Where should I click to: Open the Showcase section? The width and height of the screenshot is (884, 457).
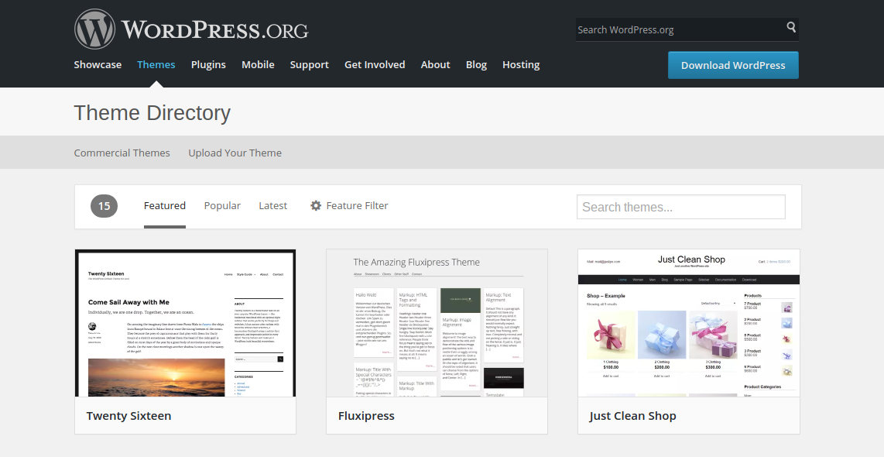click(98, 64)
